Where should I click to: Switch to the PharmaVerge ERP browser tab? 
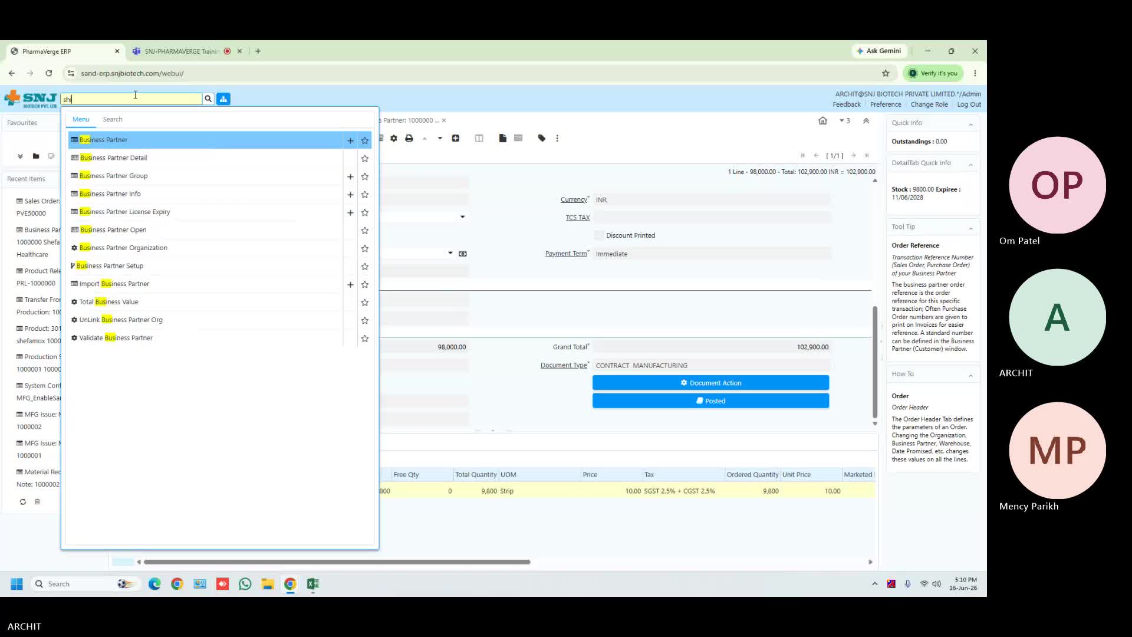pos(65,51)
